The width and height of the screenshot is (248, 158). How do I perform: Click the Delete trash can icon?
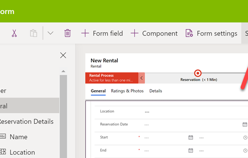point(67,33)
